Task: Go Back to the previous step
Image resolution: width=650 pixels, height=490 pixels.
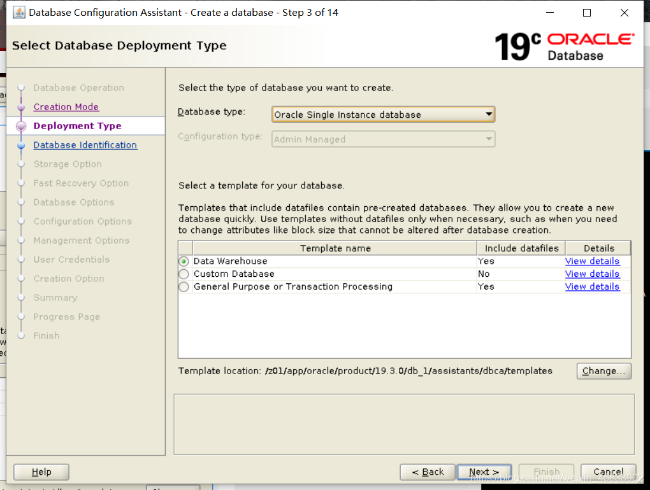Action: pyautogui.click(x=428, y=472)
